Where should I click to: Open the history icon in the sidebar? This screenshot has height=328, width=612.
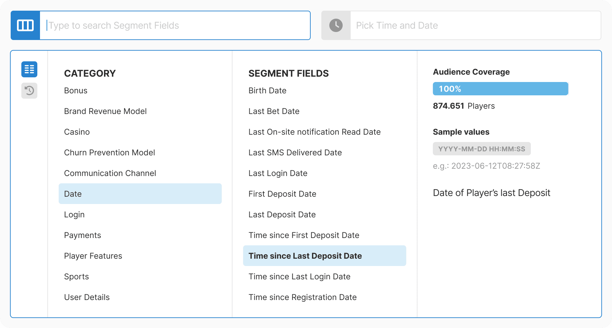(x=29, y=90)
